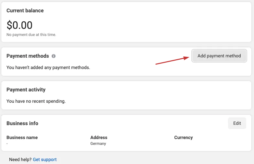Click the Business info heading
Screen dimensions: 254x164
(22, 123)
